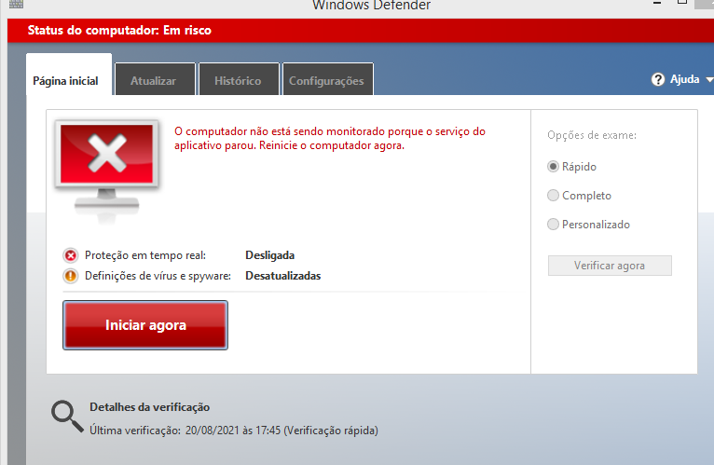714x465 pixels.
Task: Minimize the Windows Defender window
Action: point(656,3)
